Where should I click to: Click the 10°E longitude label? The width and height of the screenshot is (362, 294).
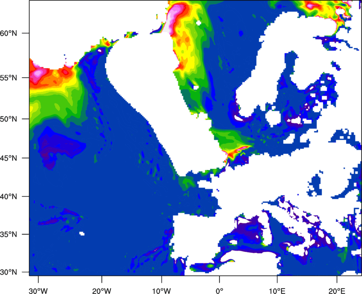click(x=277, y=291)
